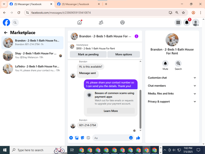Viewport: 205px width, 154px height.
Task: Search in conversation with the magnifier icon
Action: (178, 63)
